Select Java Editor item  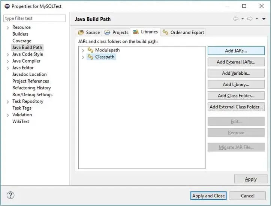click(23, 68)
